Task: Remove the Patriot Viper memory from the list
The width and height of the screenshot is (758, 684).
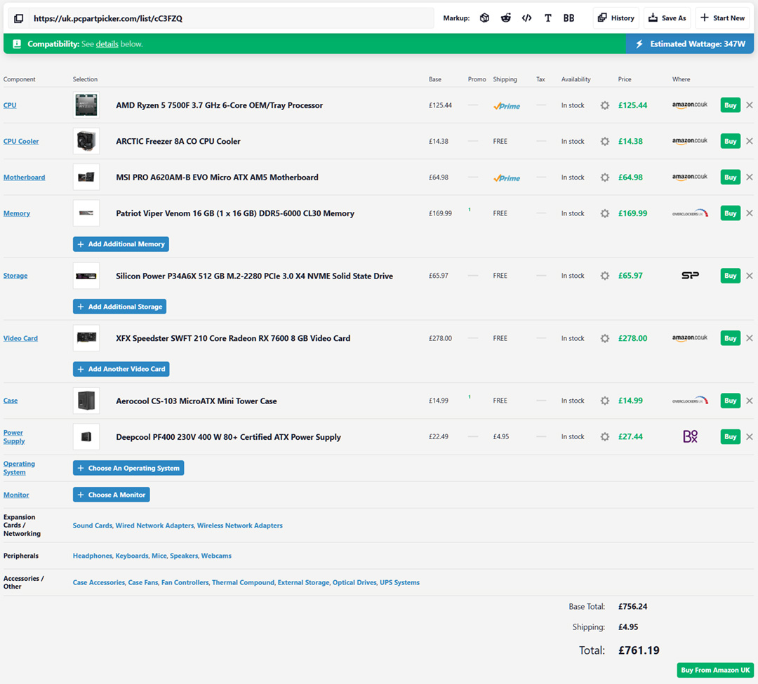Action: point(750,213)
